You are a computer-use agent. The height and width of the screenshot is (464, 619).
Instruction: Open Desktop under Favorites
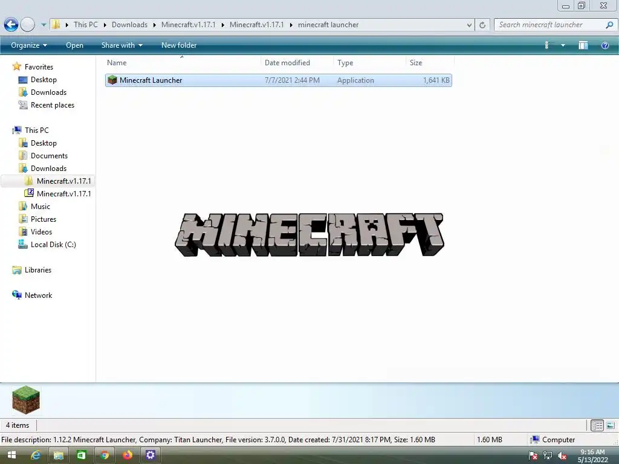click(44, 80)
